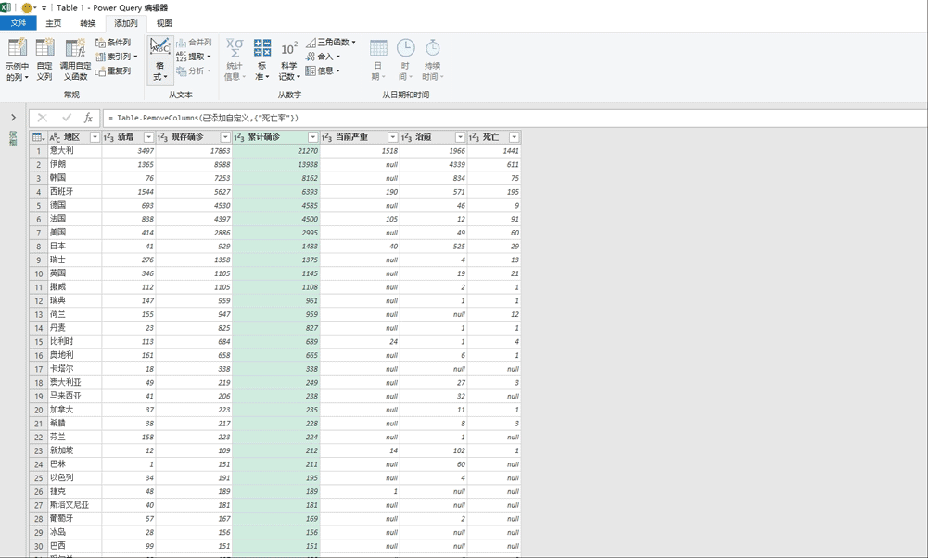Select row number 30
This screenshot has width=928, height=558.
tap(38, 546)
